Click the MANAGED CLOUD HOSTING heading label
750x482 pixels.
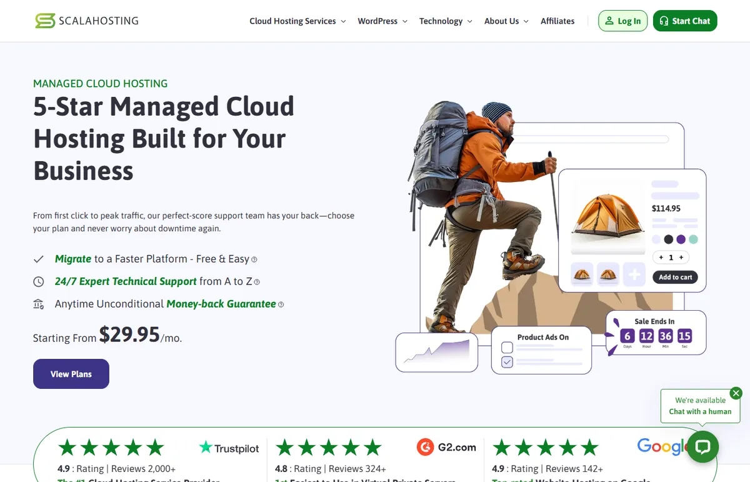[x=101, y=84]
